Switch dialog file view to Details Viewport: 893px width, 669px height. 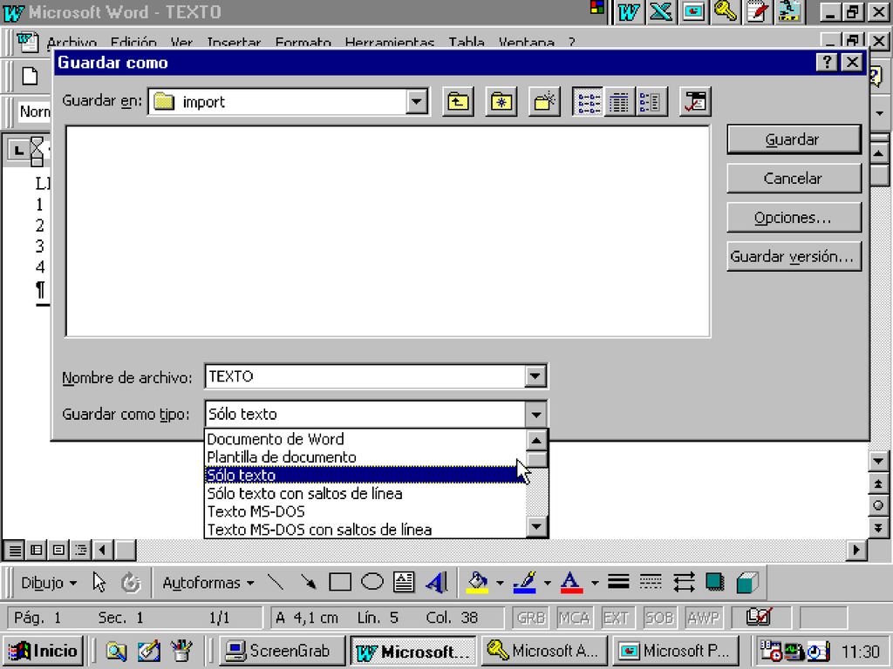pyautogui.click(x=620, y=102)
